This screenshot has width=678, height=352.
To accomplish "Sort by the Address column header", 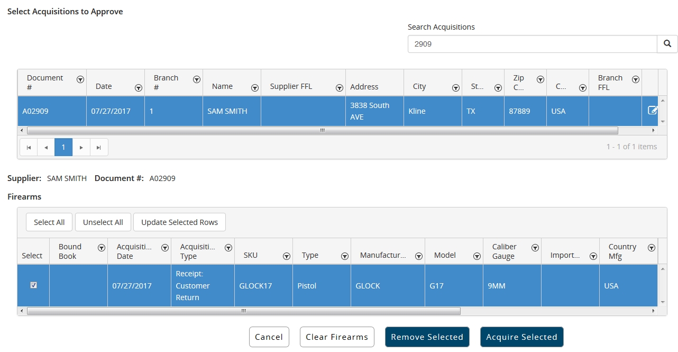I will click(364, 87).
